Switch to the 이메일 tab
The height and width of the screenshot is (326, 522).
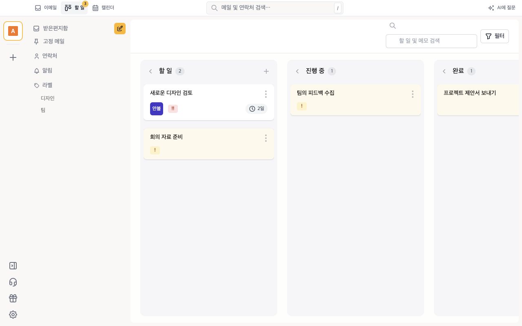click(46, 8)
